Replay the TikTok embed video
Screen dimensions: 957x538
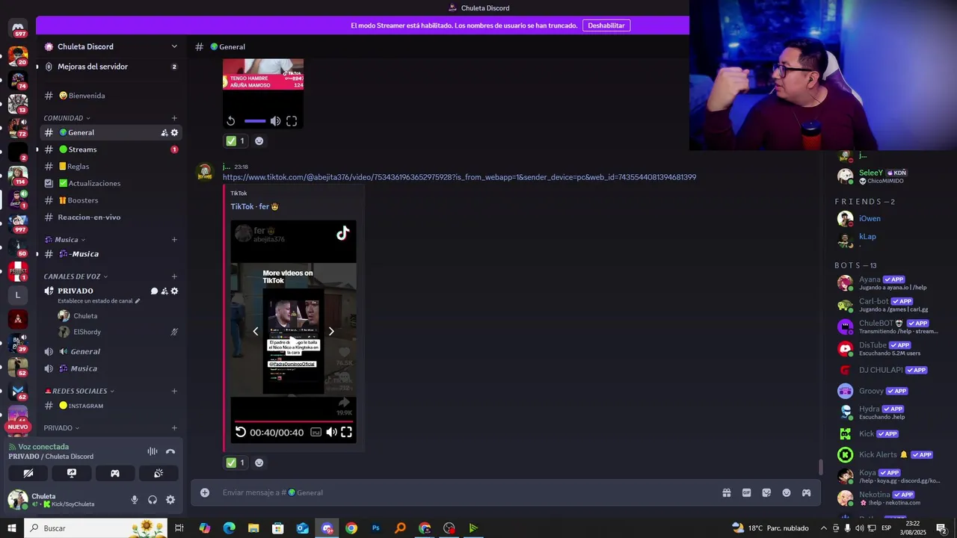point(241,432)
